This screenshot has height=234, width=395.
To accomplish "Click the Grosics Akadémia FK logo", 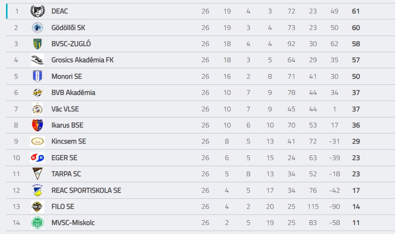I will click(38, 60).
